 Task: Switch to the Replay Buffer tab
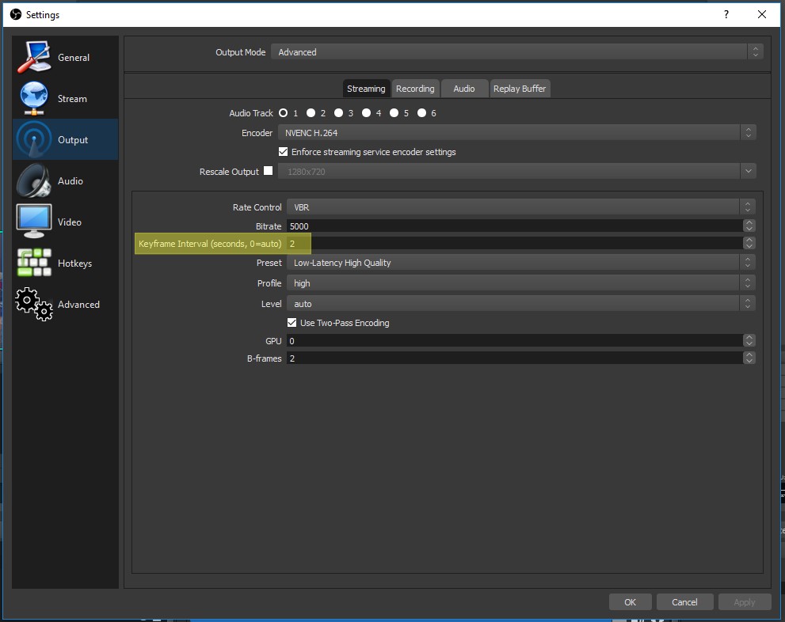(x=520, y=89)
